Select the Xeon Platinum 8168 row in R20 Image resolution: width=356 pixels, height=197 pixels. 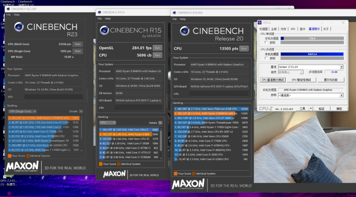point(211,109)
